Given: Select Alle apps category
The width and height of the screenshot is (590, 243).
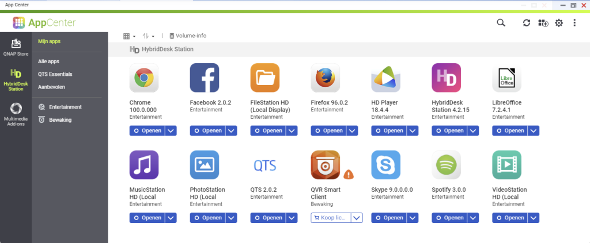Looking at the screenshot, I should (x=48, y=61).
